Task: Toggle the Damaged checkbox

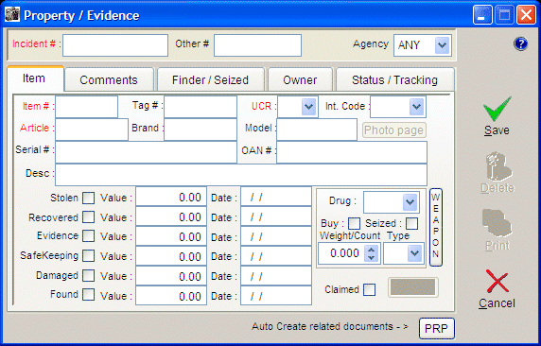Action: click(88, 275)
